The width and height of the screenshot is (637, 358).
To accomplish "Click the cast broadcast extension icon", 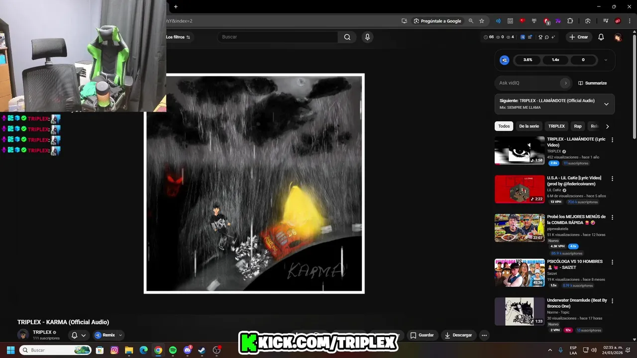I will [x=498, y=21].
